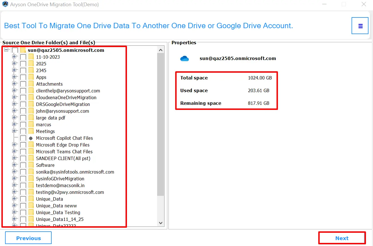The height and width of the screenshot is (246, 373).
Task: Check the Attachments checkbox
Action: [x=23, y=84]
